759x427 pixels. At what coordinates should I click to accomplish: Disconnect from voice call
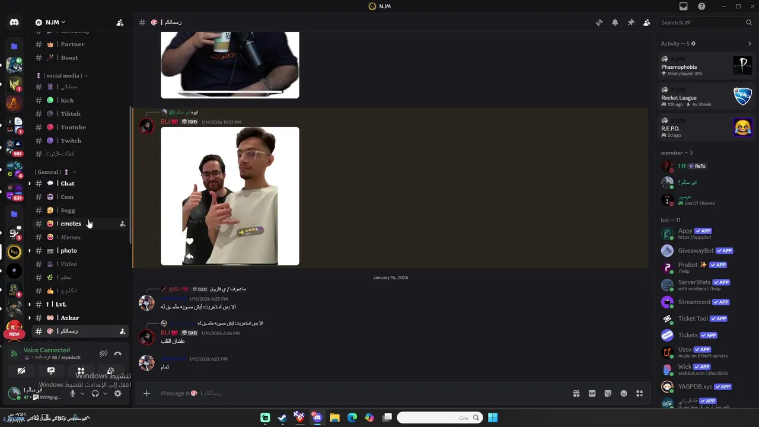pyautogui.click(x=117, y=354)
